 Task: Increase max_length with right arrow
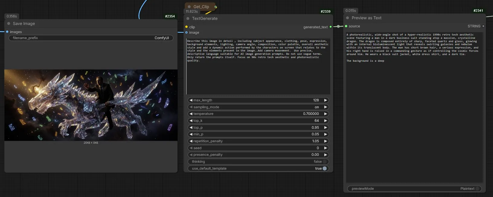pos(325,100)
